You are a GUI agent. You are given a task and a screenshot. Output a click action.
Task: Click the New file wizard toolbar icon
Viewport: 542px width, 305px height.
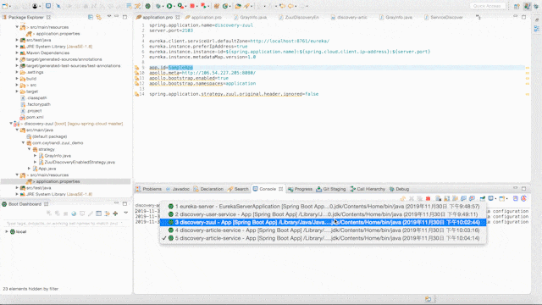tap(5, 6)
